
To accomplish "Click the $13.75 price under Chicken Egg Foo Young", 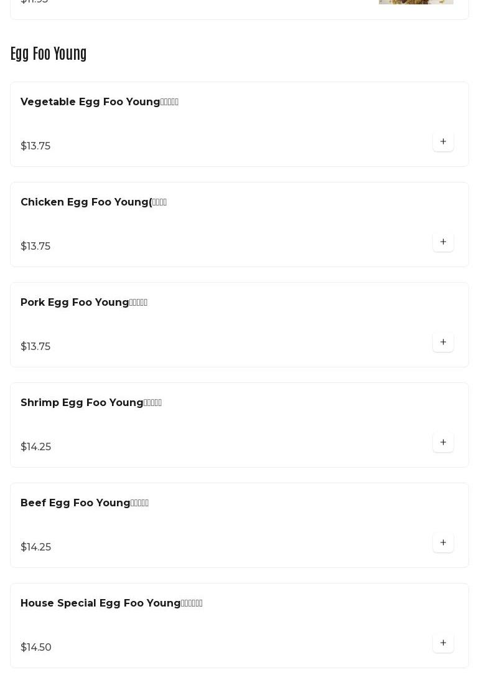I will pos(35,247).
